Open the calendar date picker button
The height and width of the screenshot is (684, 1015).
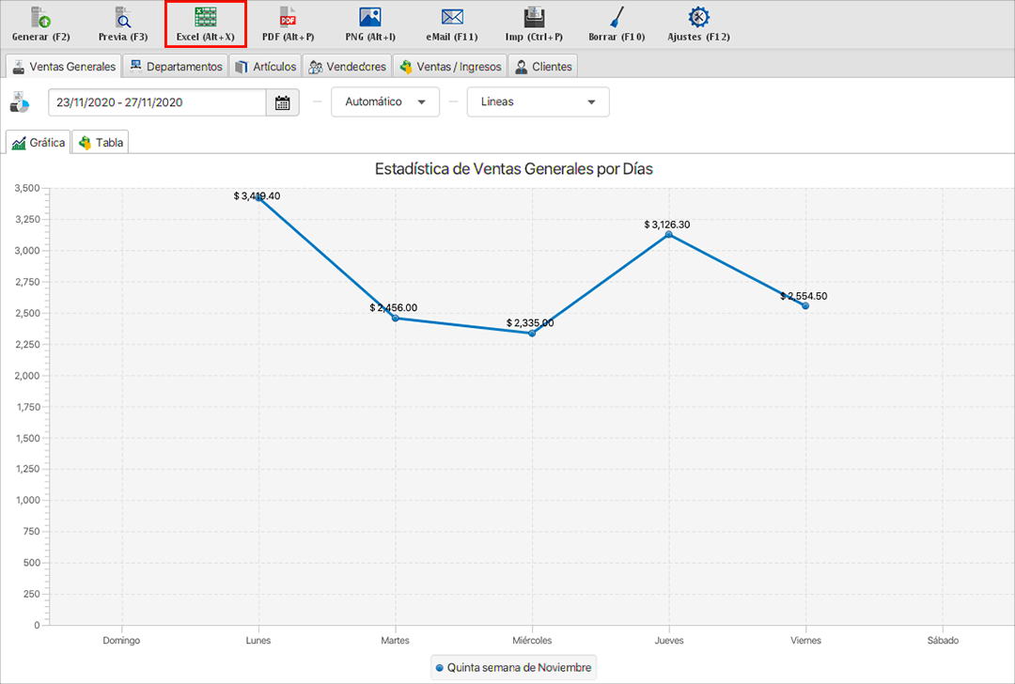pyautogui.click(x=282, y=102)
